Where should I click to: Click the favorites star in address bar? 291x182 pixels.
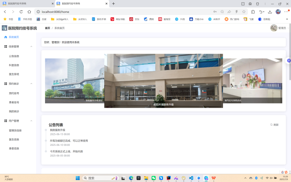(244, 12)
